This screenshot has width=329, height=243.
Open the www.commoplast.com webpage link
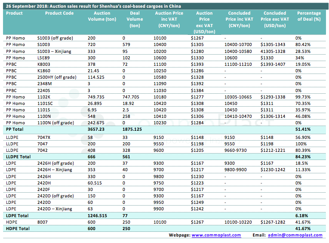click(215, 235)
